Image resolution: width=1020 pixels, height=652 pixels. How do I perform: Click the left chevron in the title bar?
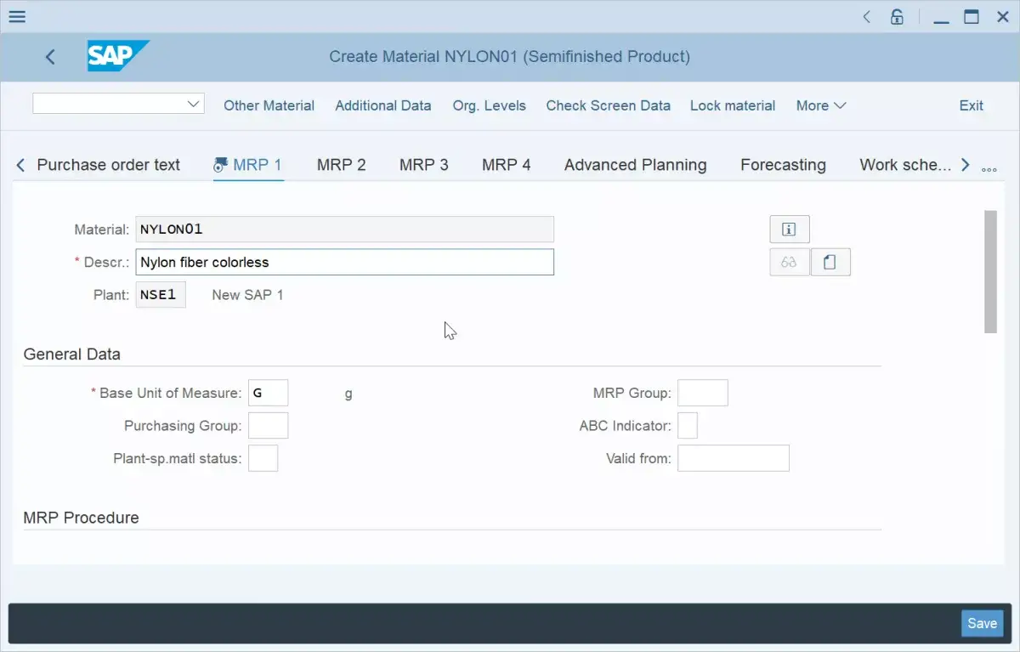click(866, 16)
